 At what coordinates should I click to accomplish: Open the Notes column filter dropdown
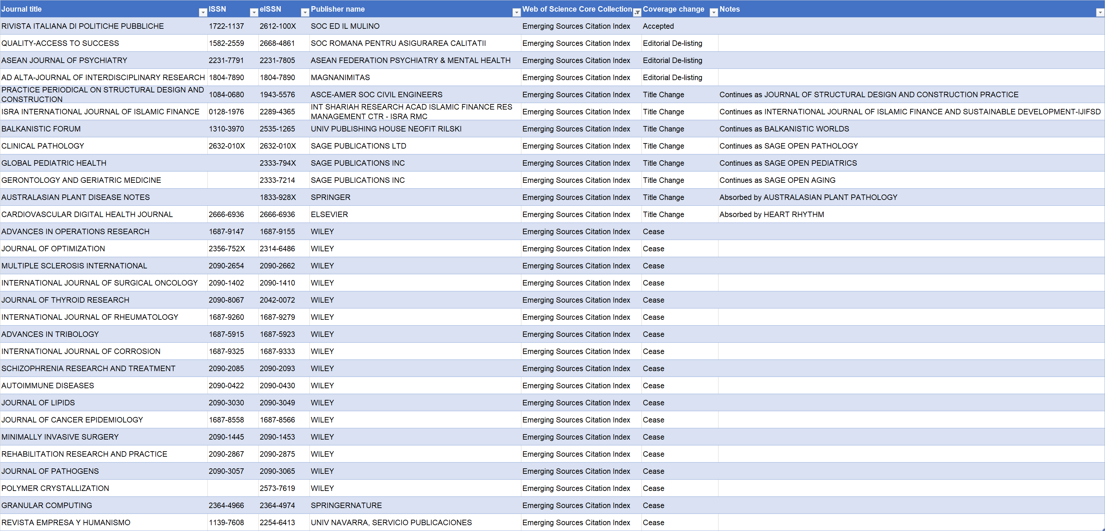click(1100, 13)
